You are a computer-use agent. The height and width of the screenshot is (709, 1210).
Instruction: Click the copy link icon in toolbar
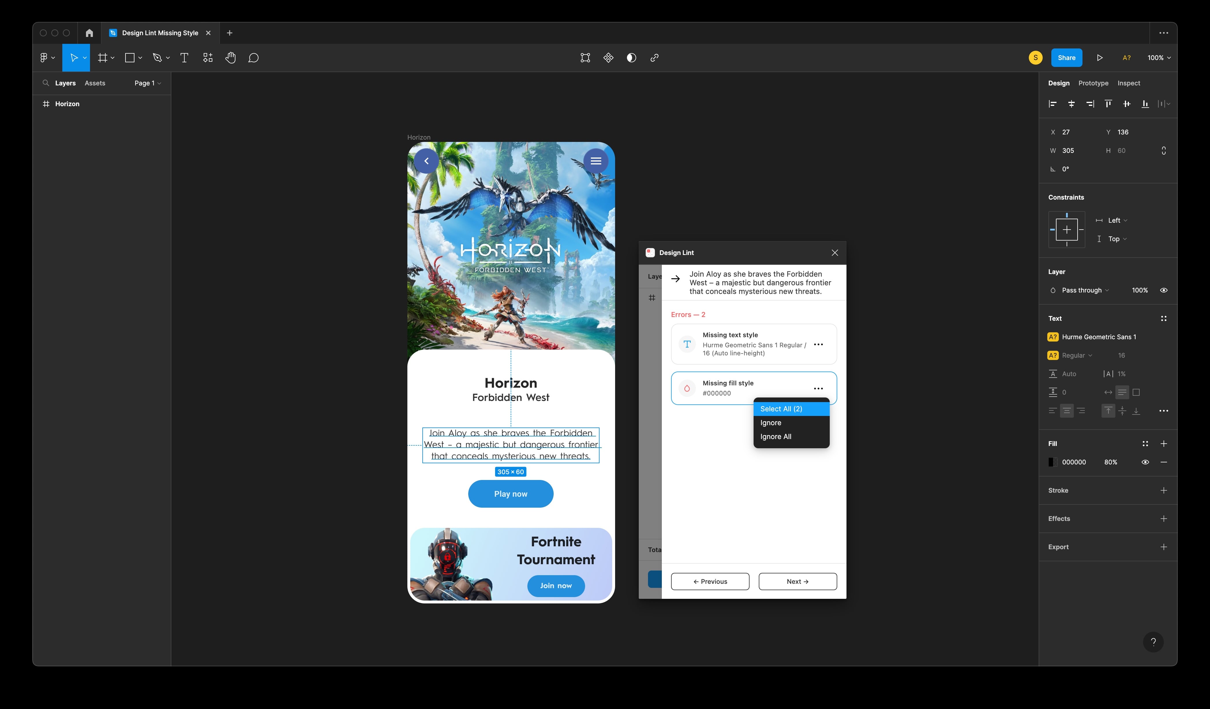point(654,58)
